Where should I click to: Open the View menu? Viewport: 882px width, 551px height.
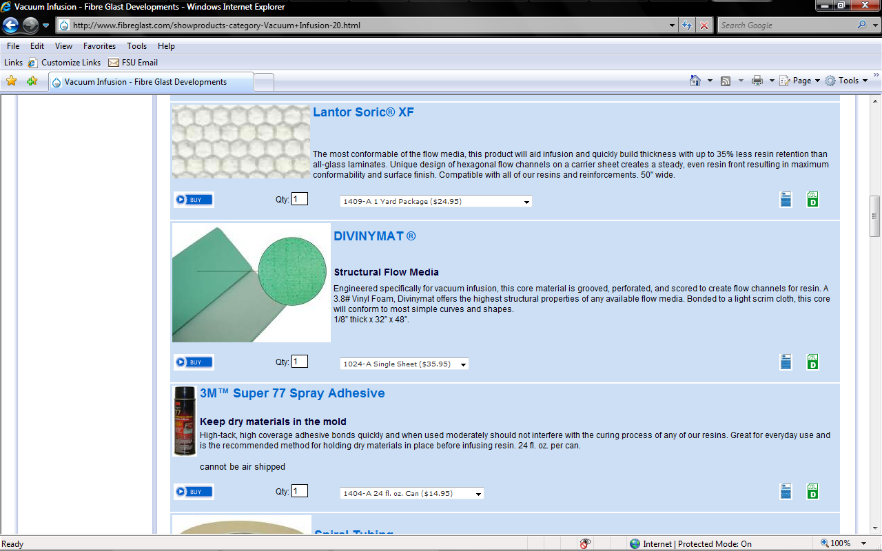(x=64, y=46)
